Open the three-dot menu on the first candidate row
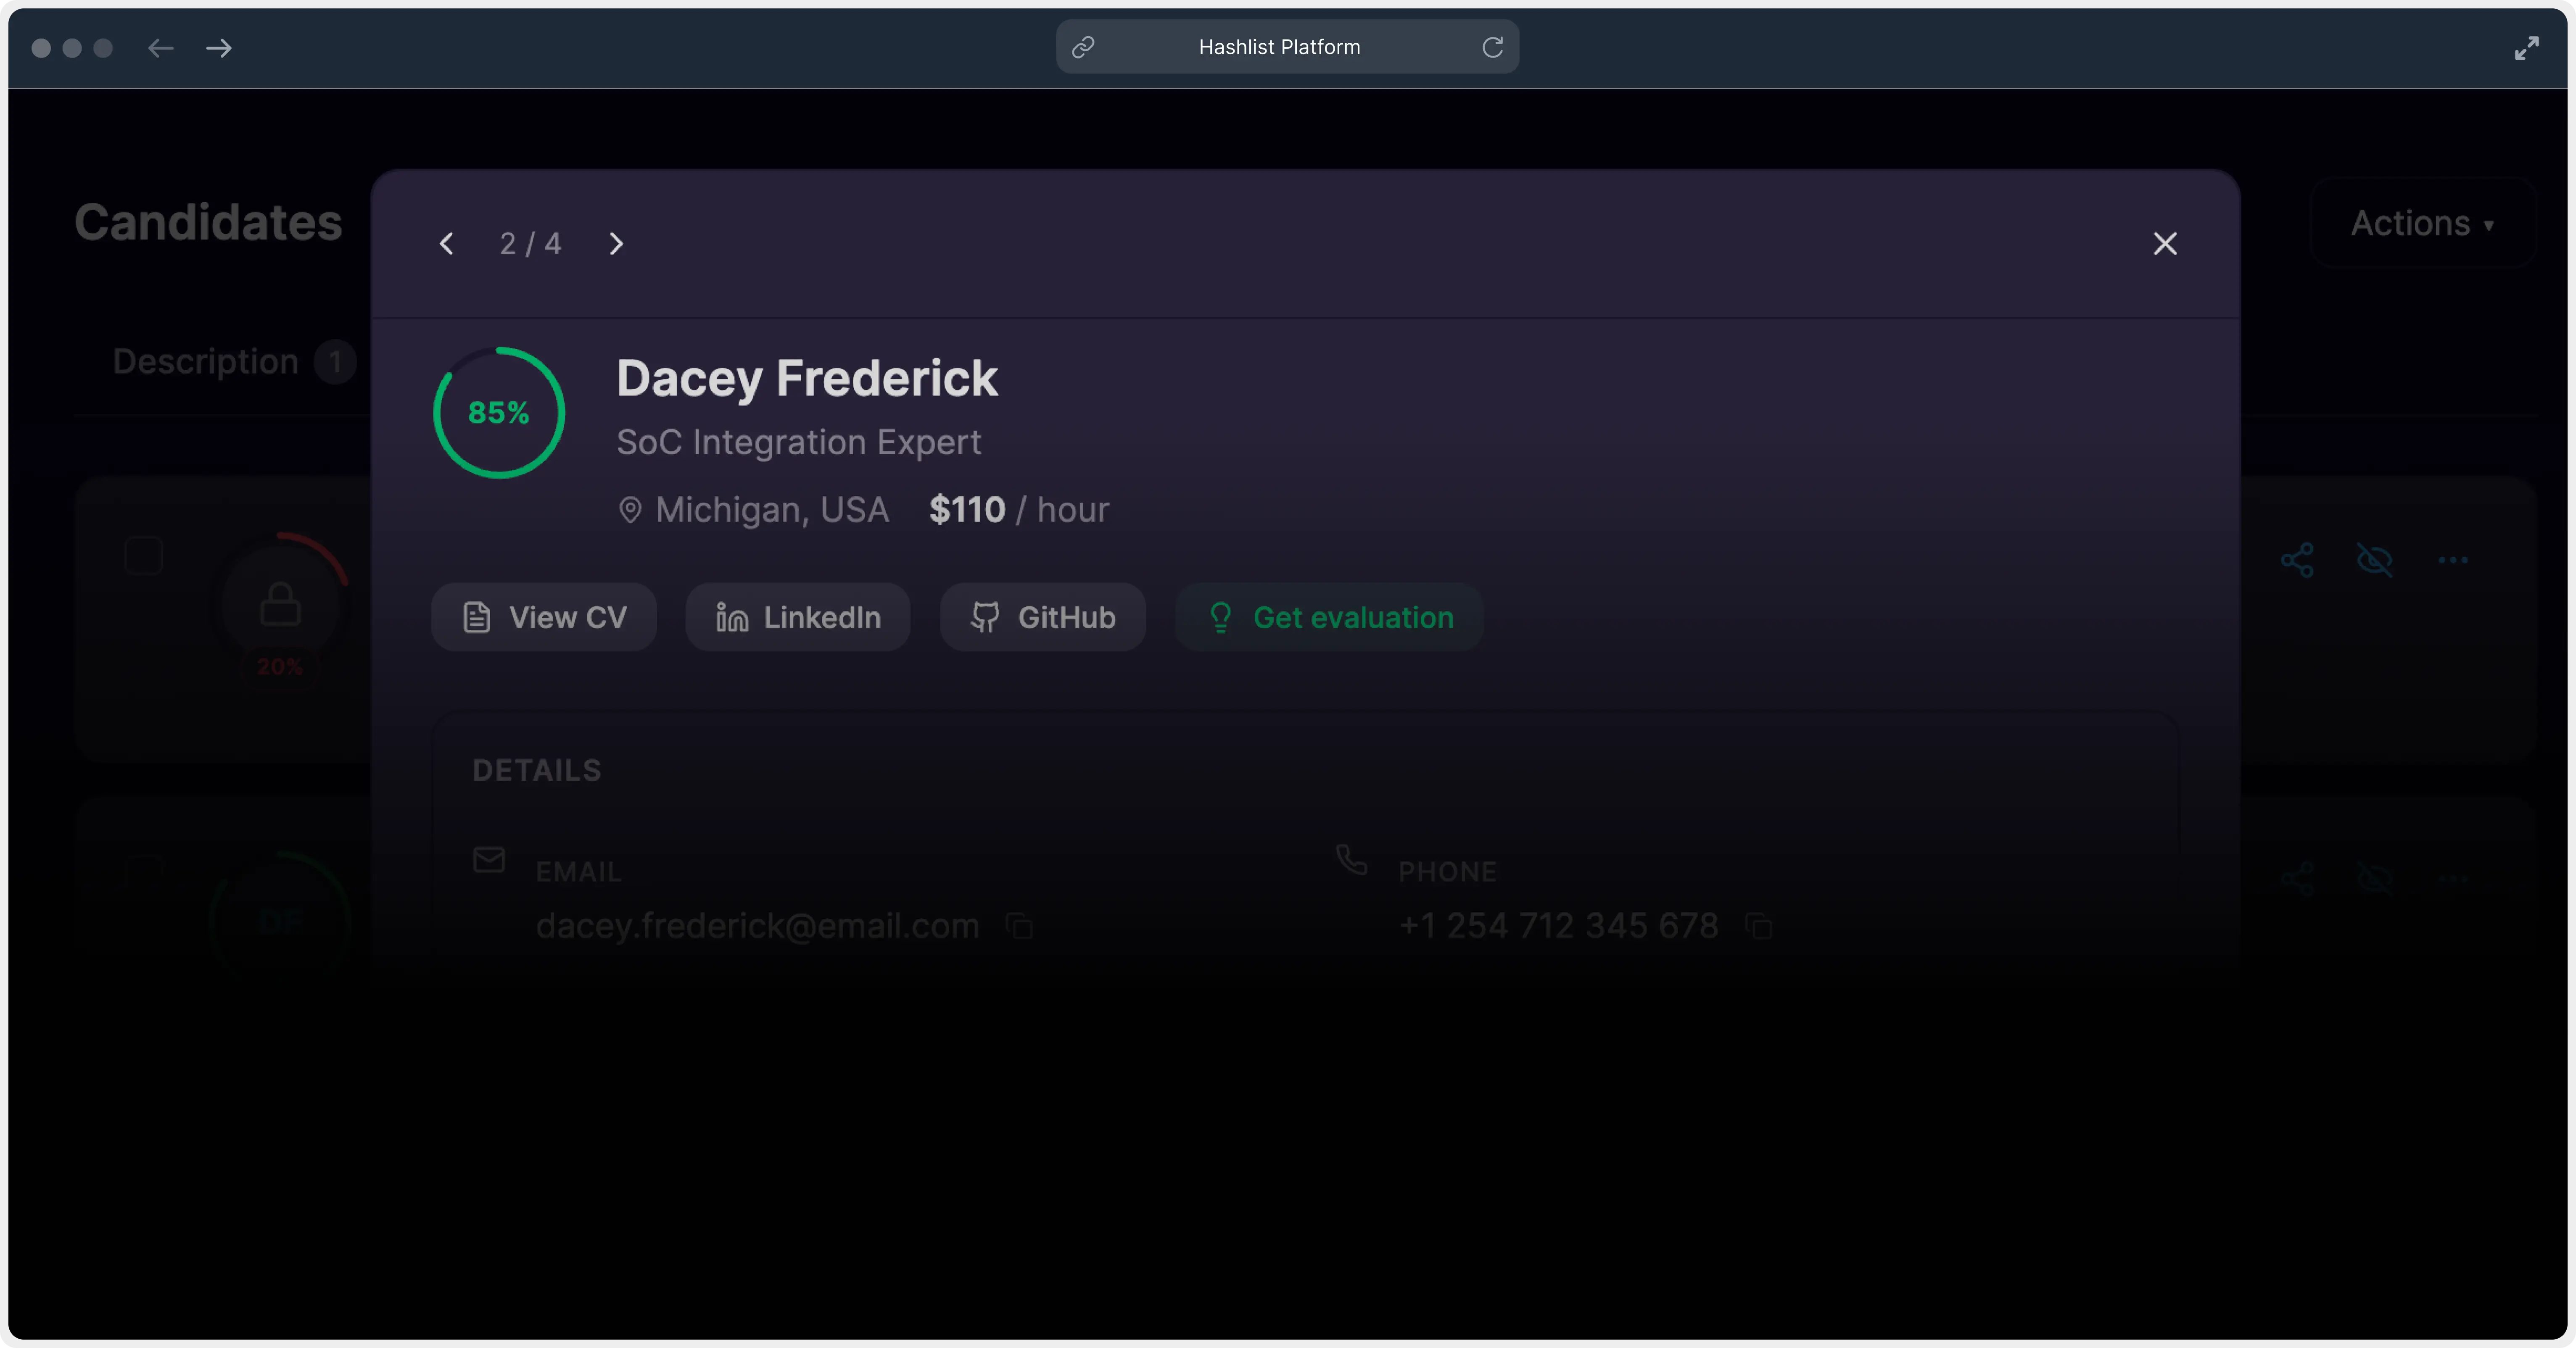2576x1348 pixels. (2452, 560)
